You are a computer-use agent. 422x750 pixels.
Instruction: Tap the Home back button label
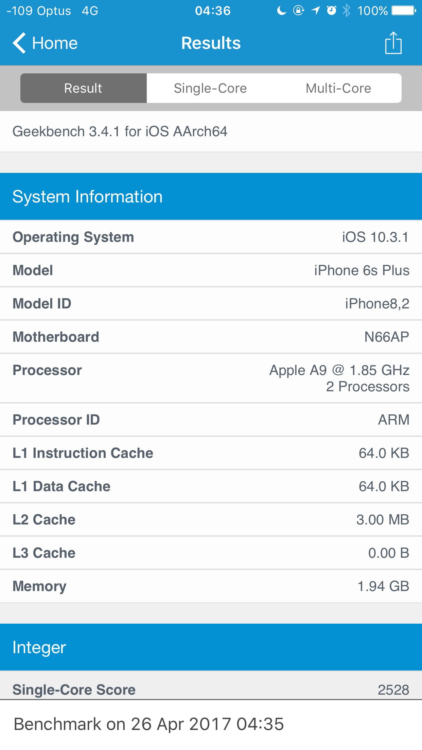point(55,43)
